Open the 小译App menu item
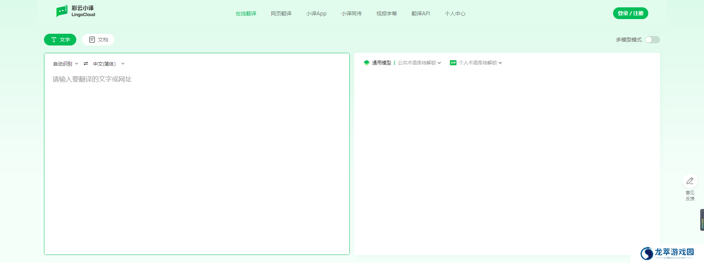Viewport: 704px width, 263px height. click(316, 14)
